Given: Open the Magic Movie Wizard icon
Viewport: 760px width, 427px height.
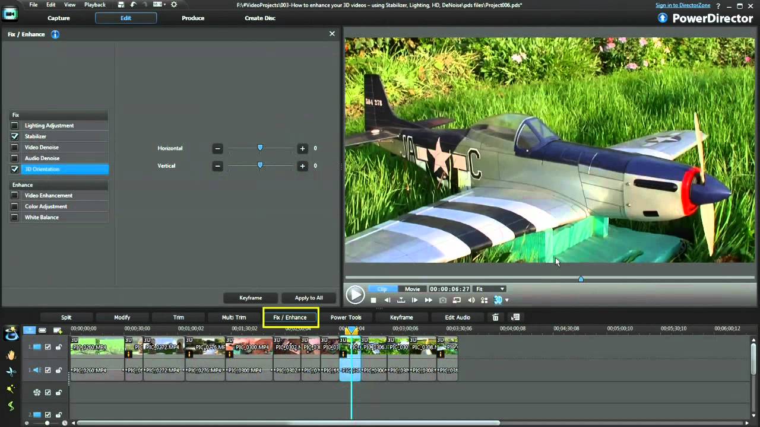Looking at the screenshot, I should tap(11, 334).
